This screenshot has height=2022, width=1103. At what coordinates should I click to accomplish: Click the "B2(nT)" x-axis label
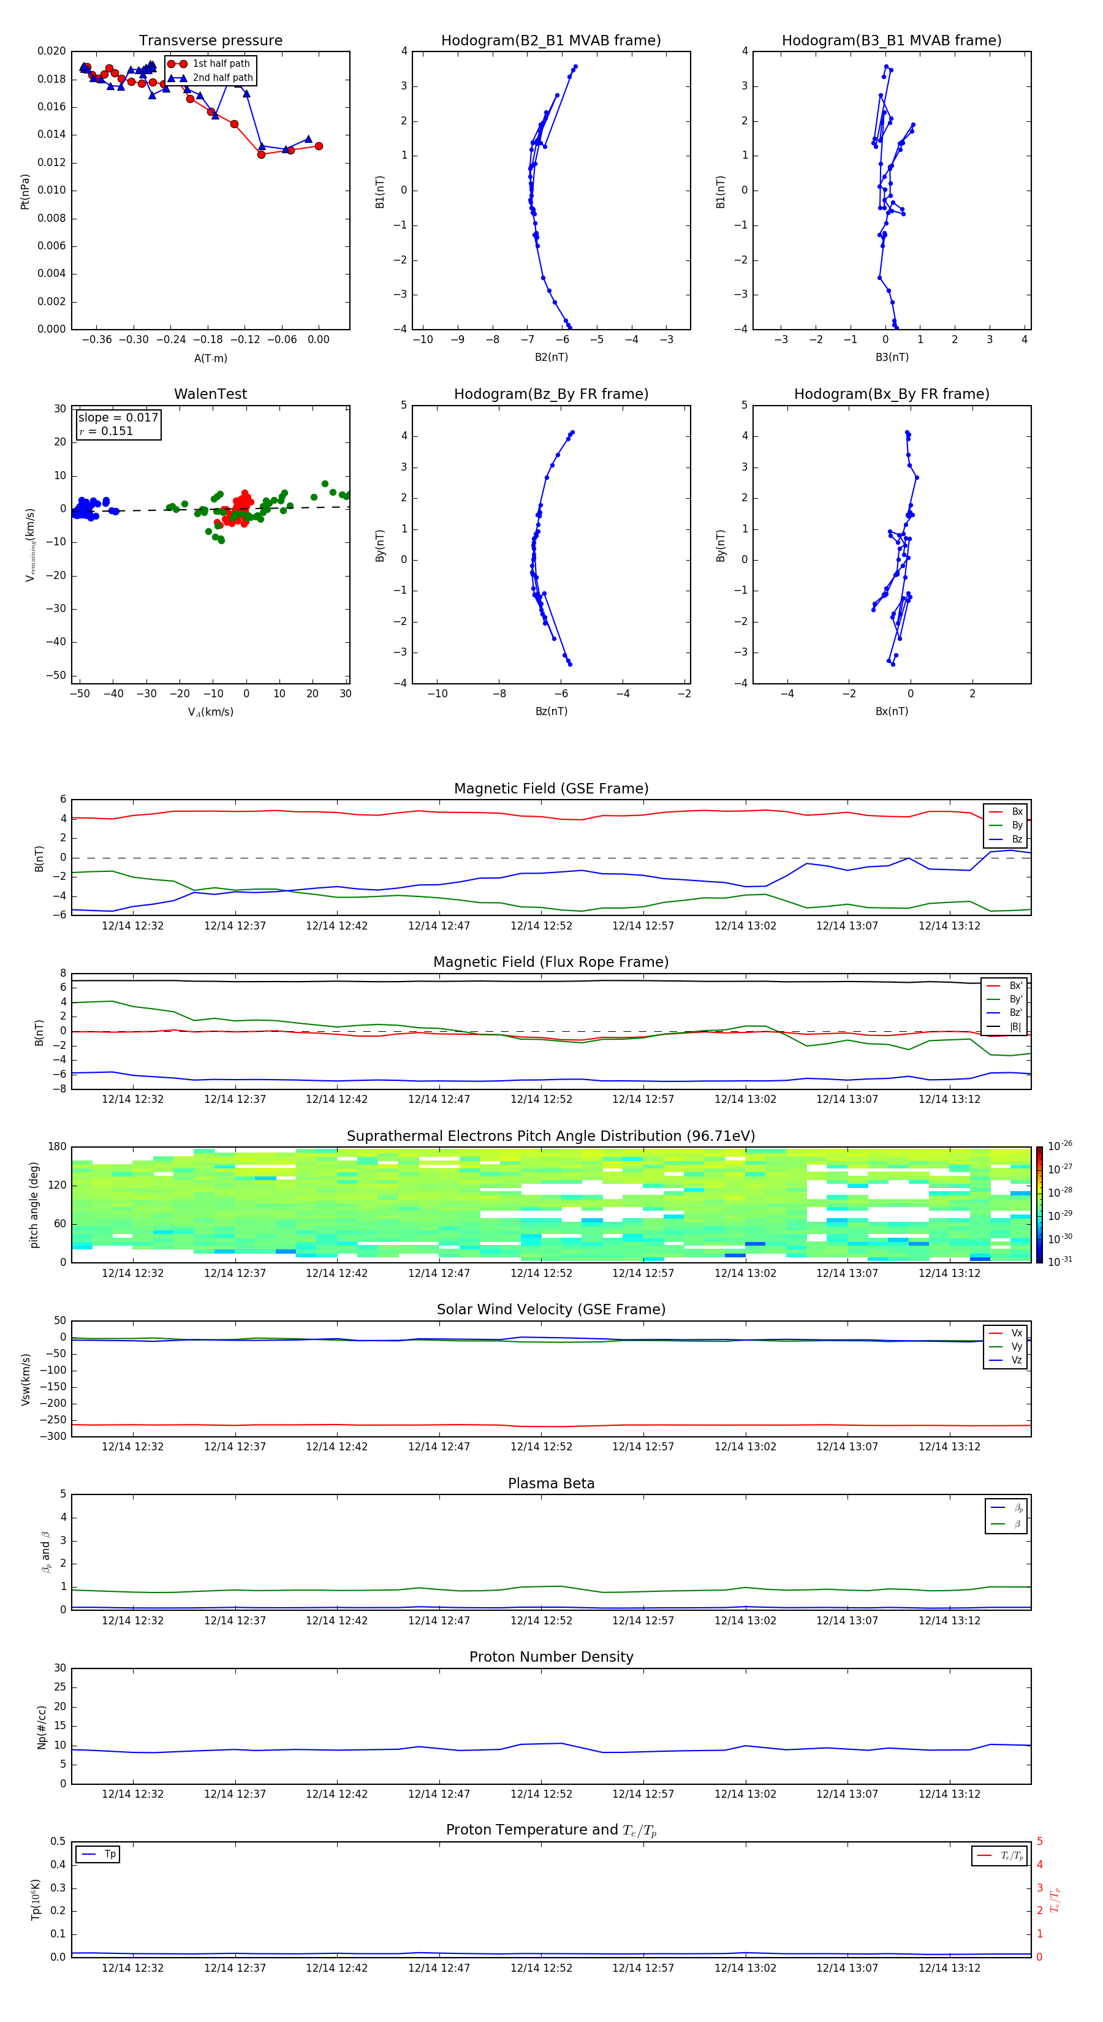tap(551, 357)
